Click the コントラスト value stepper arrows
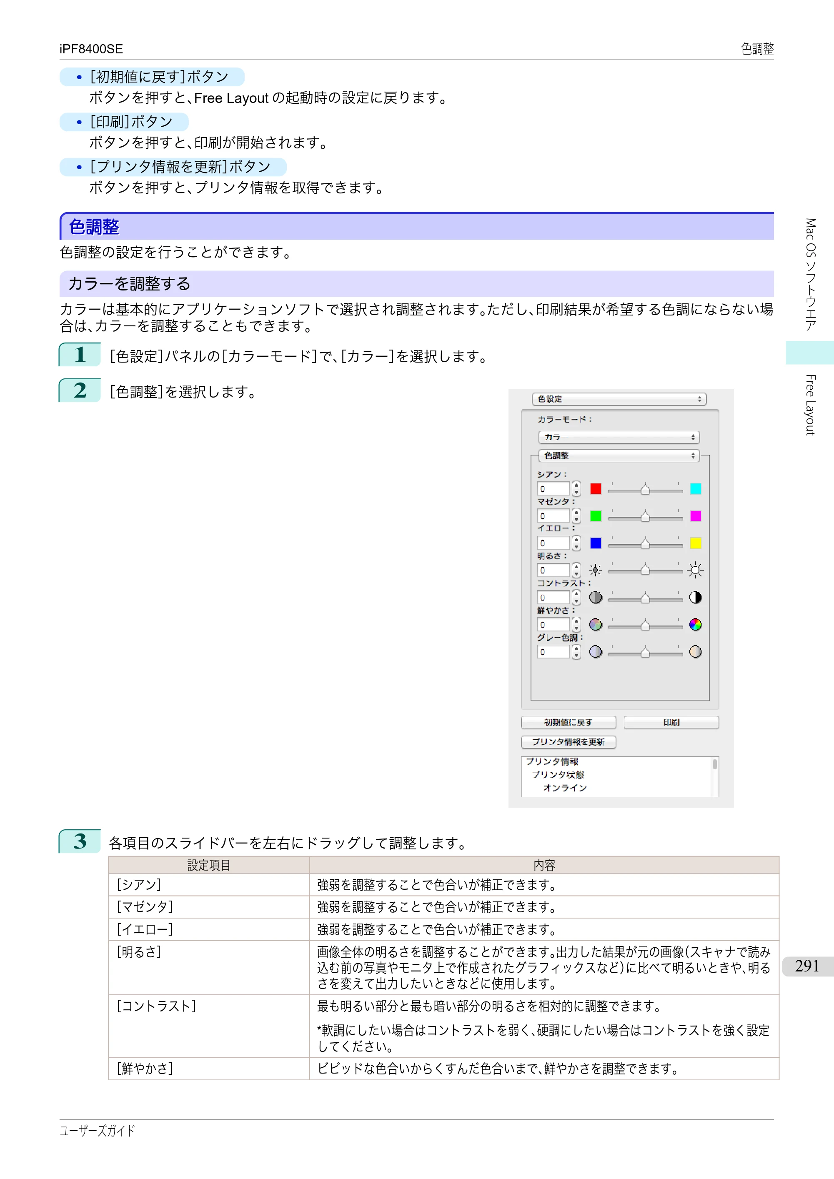The width and height of the screenshot is (834, 1179). coord(576,597)
